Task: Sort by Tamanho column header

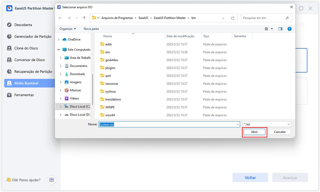Action: pyautogui.click(x=240, y=36)
